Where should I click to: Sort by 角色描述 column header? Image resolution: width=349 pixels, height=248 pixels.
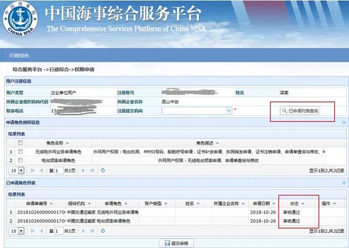[207, 143]
